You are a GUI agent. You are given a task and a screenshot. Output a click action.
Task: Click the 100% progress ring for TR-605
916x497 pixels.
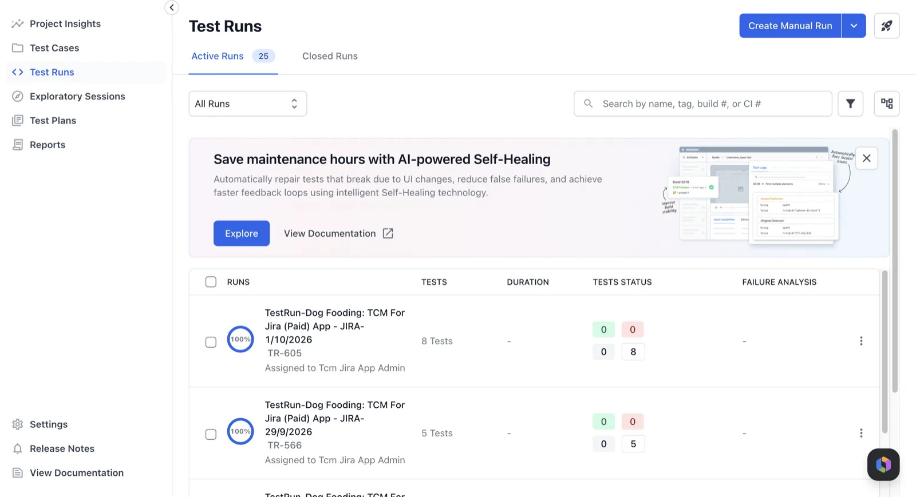pos(240,339)
